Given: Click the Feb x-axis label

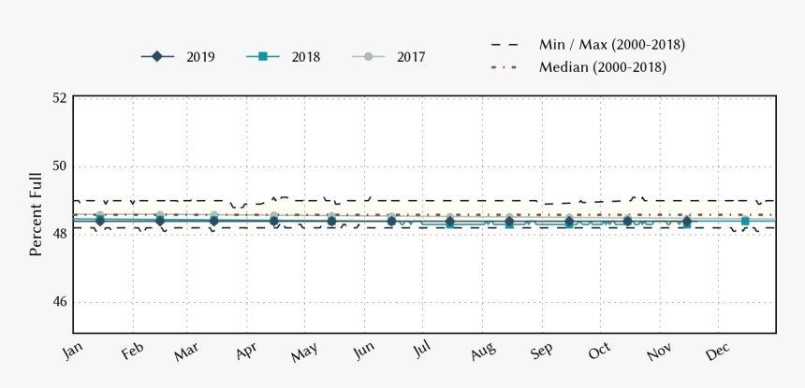Looking at the screenshot, I should [x=133, y=351].
